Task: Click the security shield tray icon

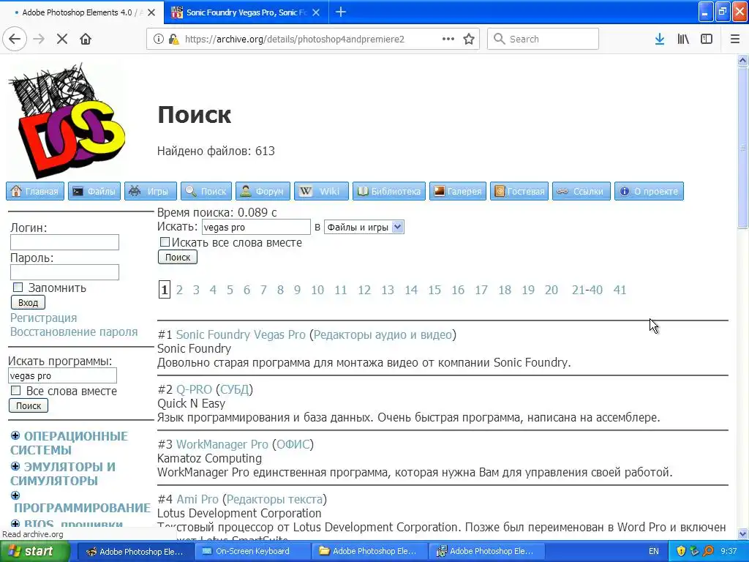Action: coord(681,552)
